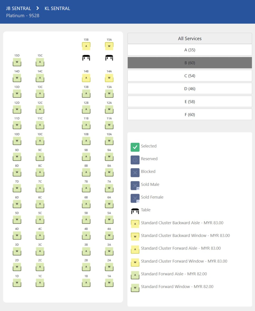Select aisle seat 5B
Image resolution: width=255 pixels, height=311 pixels.
click(x=86, y=219)
